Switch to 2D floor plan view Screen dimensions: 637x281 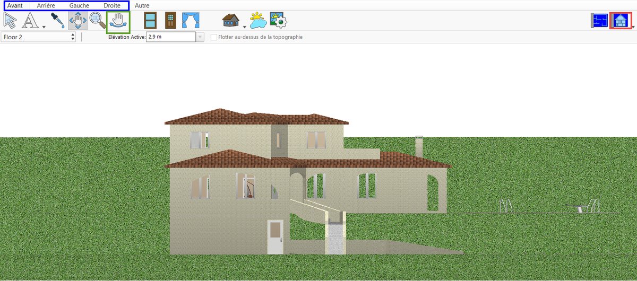pyautogui.click(x=599, y=21)
